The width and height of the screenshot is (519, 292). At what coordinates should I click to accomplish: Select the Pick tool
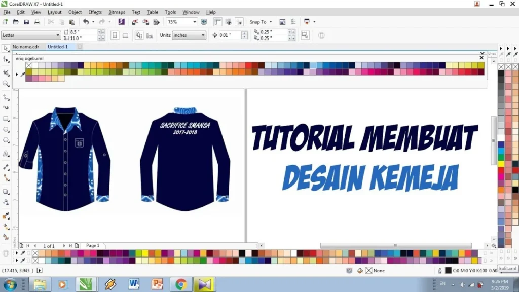[x=5, y=50]
